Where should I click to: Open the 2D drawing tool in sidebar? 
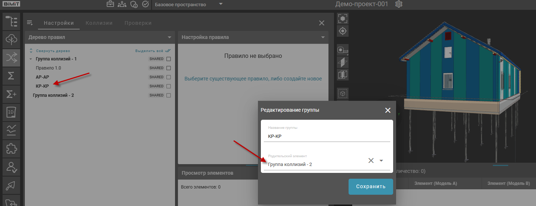click(11, 112)
